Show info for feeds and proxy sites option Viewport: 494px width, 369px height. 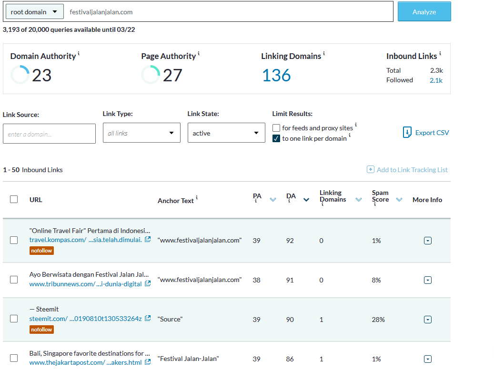(x=356, y=125)
